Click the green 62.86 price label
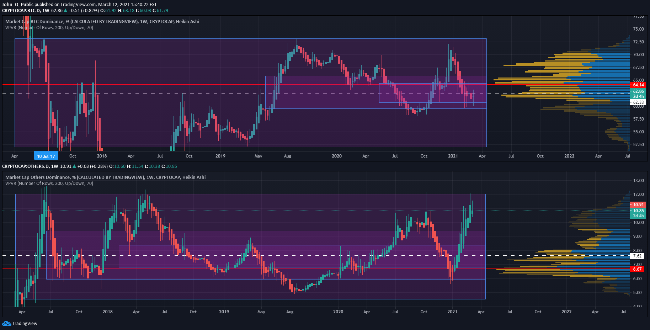This screenshot has height=330, width=650. [639, 91]
